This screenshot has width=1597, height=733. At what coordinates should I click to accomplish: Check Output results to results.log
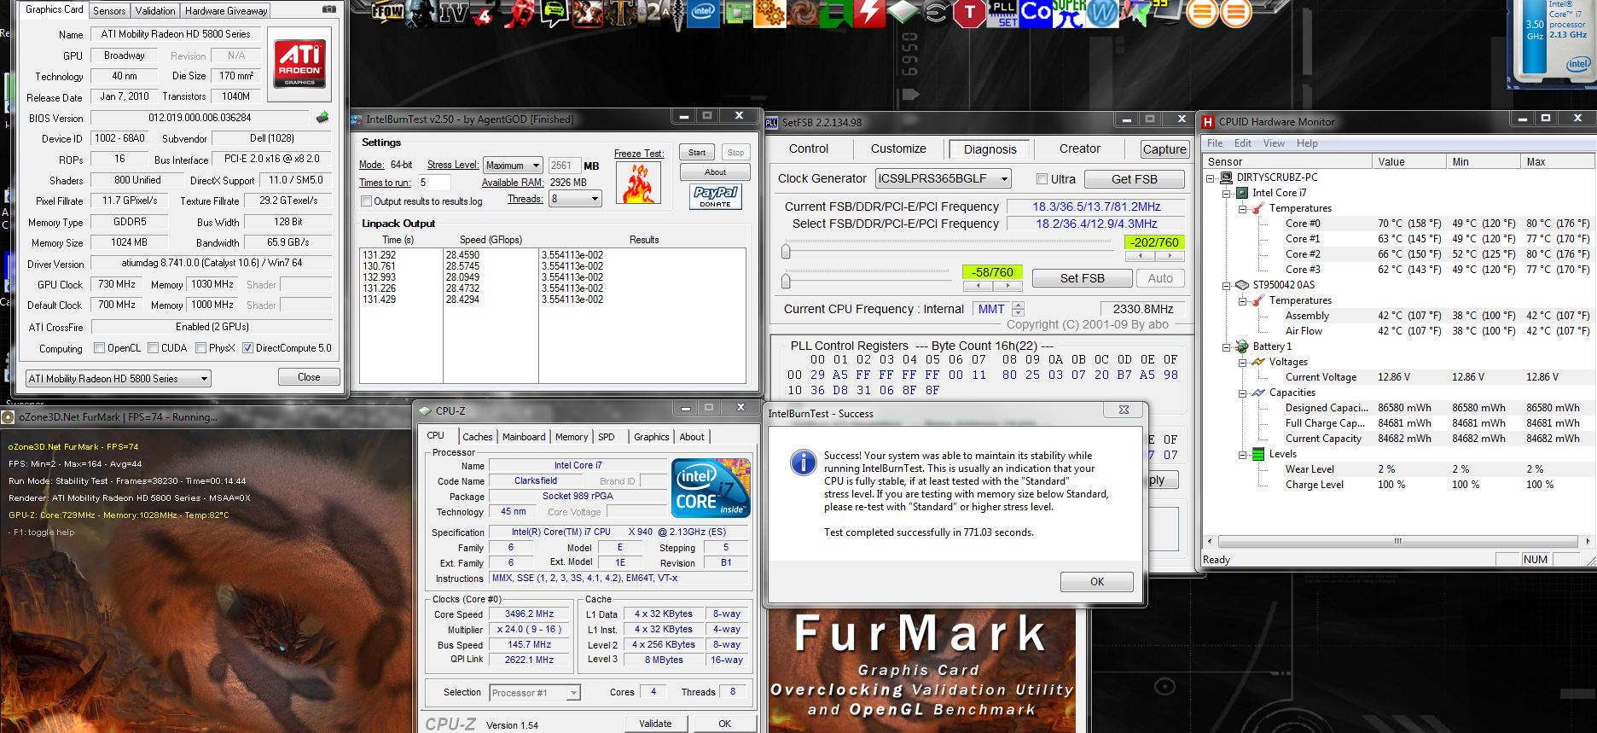(366, 201)
